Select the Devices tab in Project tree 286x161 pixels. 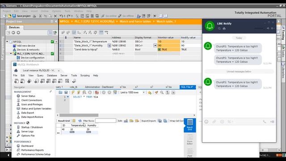click(14, 27)
